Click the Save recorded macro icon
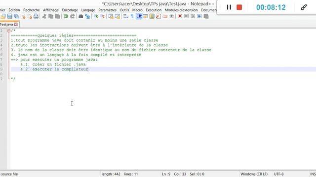This screenshot has height=177, width=316. coord(206,16)
